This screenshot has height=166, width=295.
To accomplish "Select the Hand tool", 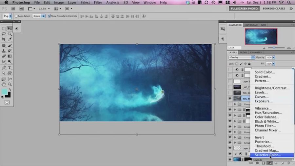I will pyautogui.click(x=4, y=84).
